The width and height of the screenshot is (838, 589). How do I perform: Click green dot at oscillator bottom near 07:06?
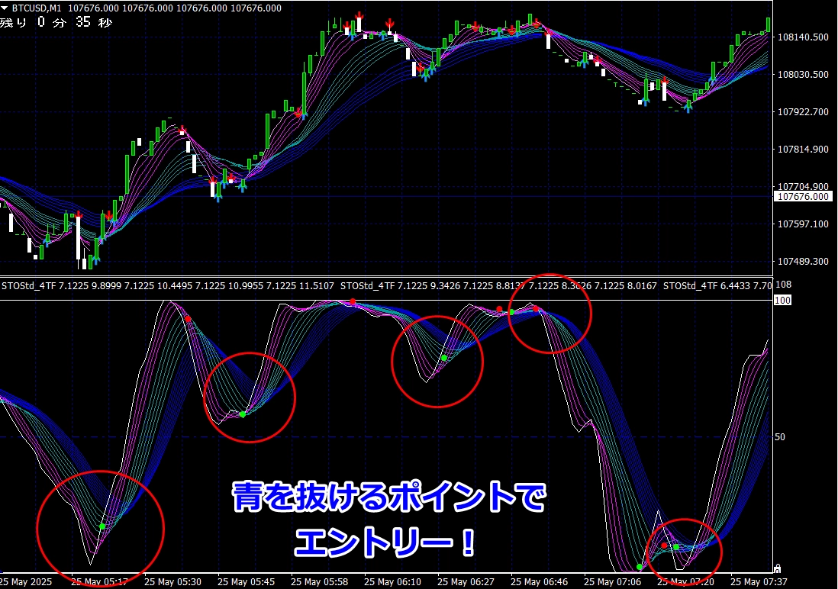pyautogui.click(x=639, y=567)
